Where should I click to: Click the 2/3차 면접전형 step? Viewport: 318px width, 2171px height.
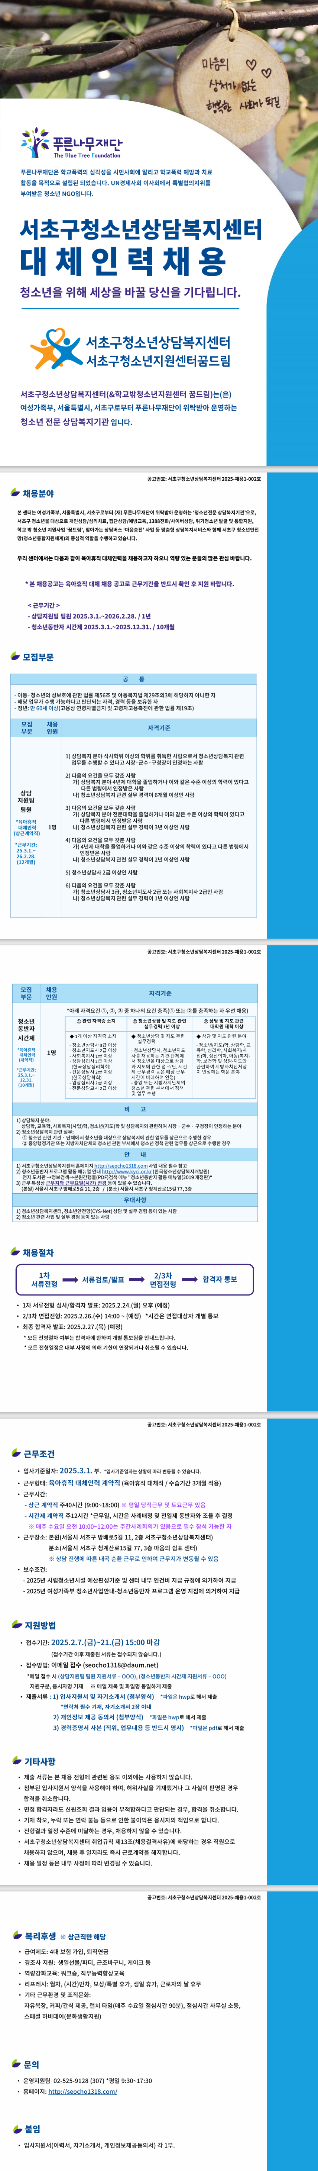[x=163, y=1280]
